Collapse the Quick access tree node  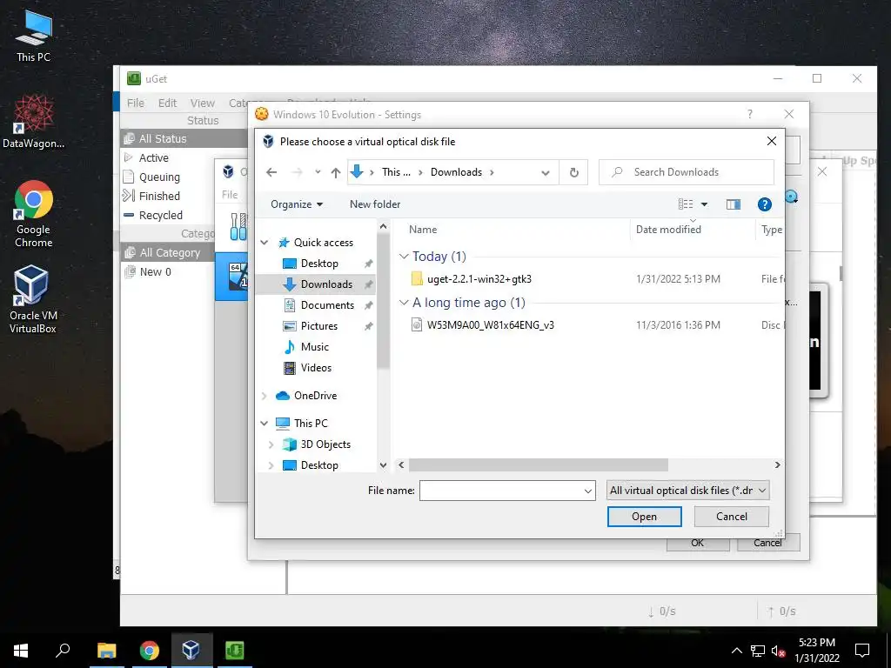pyautogui.click(x=265, y=243)
